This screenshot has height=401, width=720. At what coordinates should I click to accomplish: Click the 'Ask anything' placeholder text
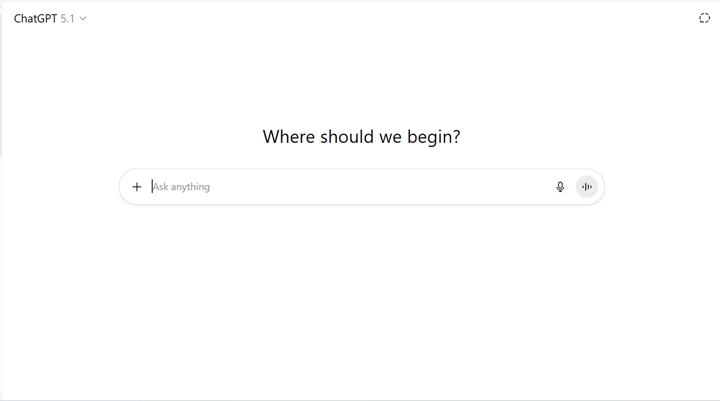(181, 186)
